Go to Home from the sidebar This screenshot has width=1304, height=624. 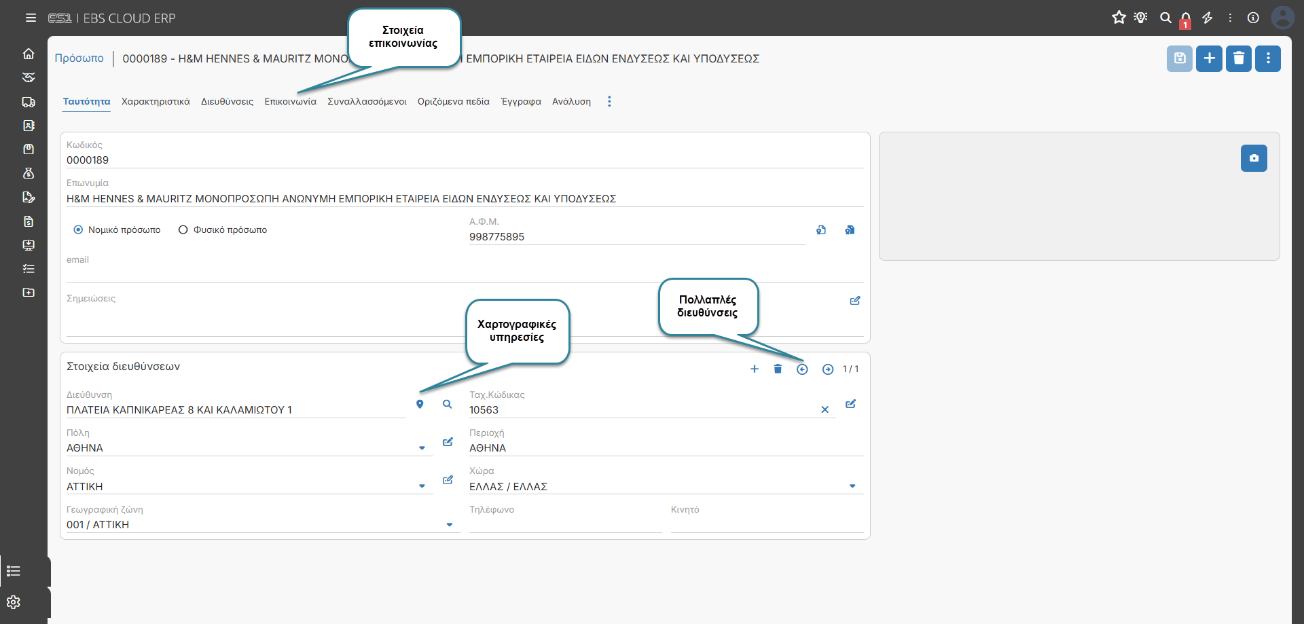29,54
